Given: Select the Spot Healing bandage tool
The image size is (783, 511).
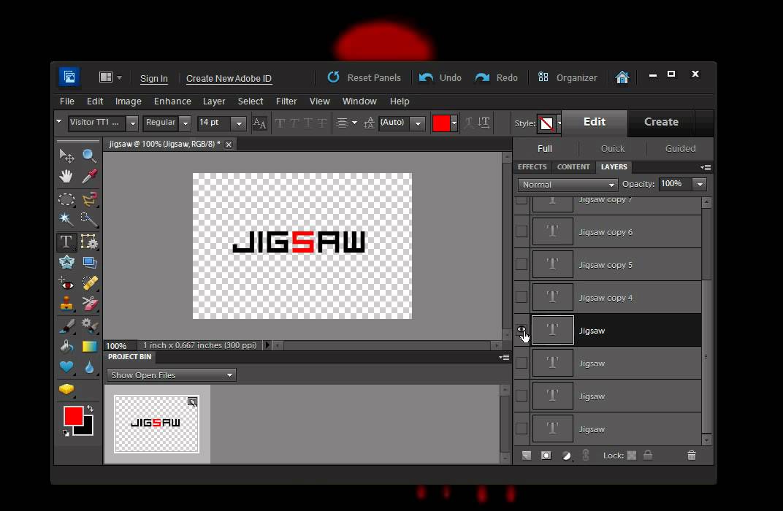Looking at the screenshot, I should 89,283.
